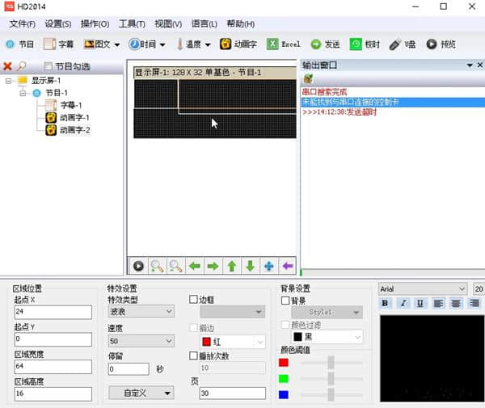Image resolution: width=485 pixels, height=408 pixels.
Task: Click the 自定义 button
Action: tap(141, 393)
